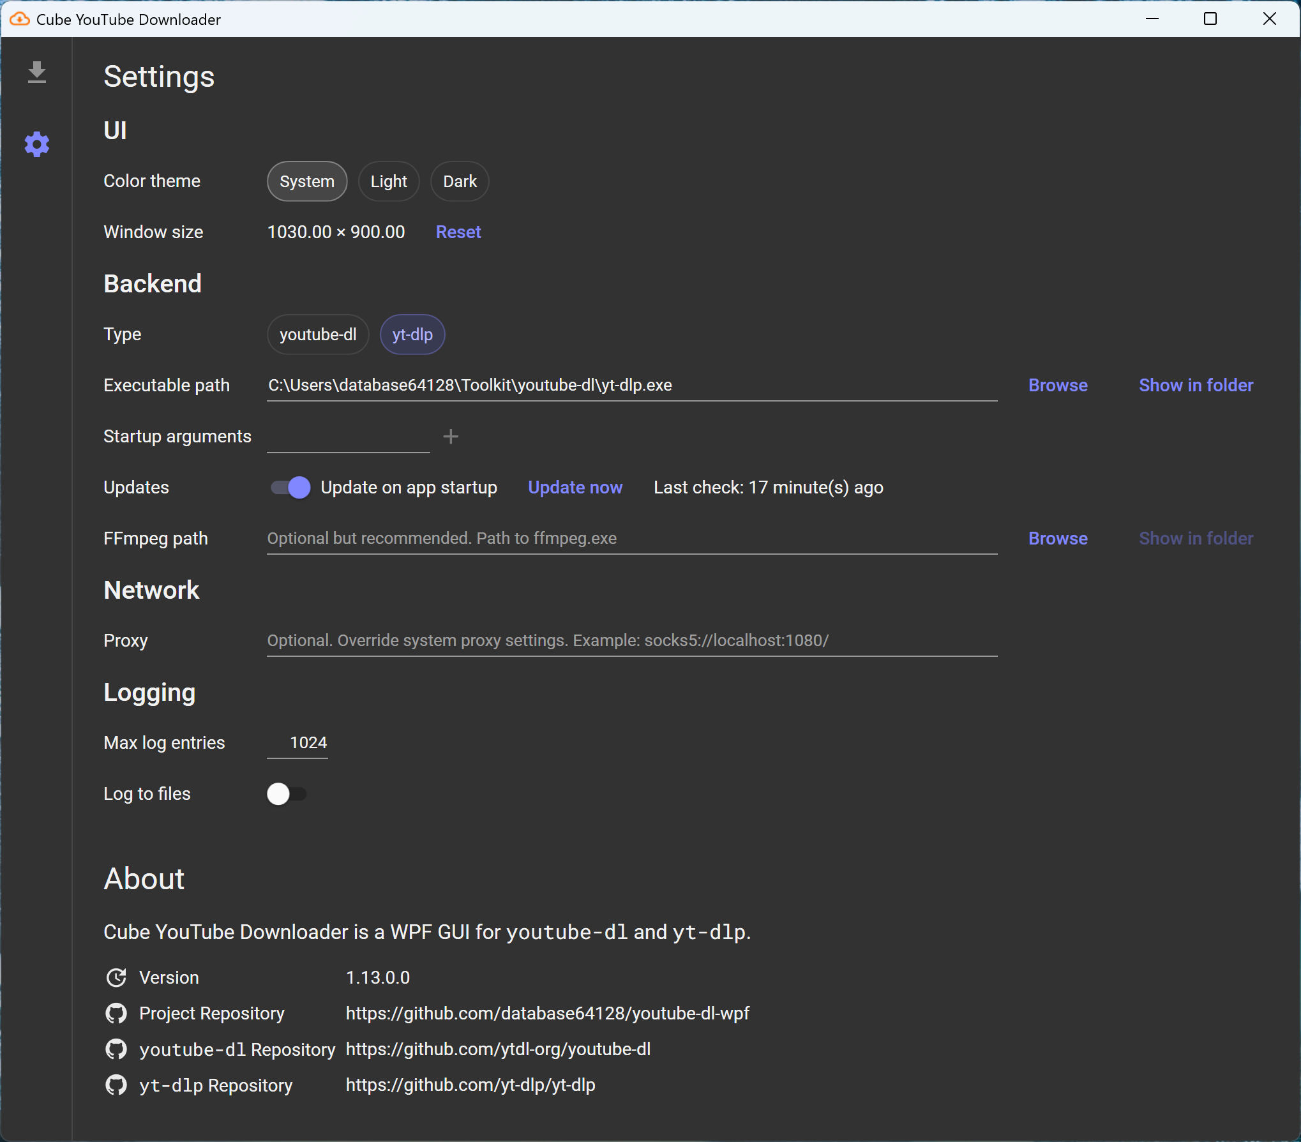Click GitHub icon beside Project Repository

coord(116,1013)
